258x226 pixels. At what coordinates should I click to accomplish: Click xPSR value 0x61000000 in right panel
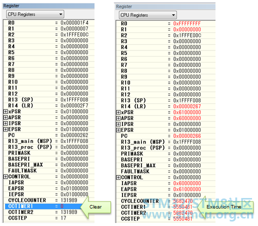point(187,112)
